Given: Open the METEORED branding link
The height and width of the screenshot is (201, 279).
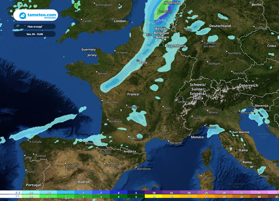Looking at the screenshot, I should [50, 18].
